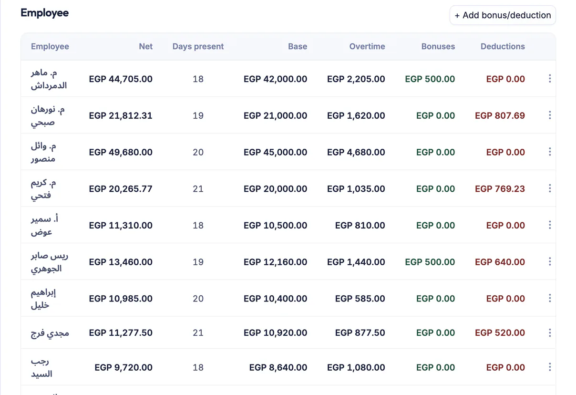Open row menu for أ. سمير عوض
This screenshot has height=395, width=576.
550,225
